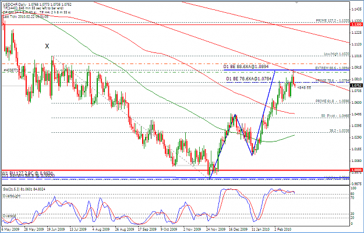The image size is (364, 233).
Task: Click the "19 Jun 2009" date label
Action: tap(55, 229)
